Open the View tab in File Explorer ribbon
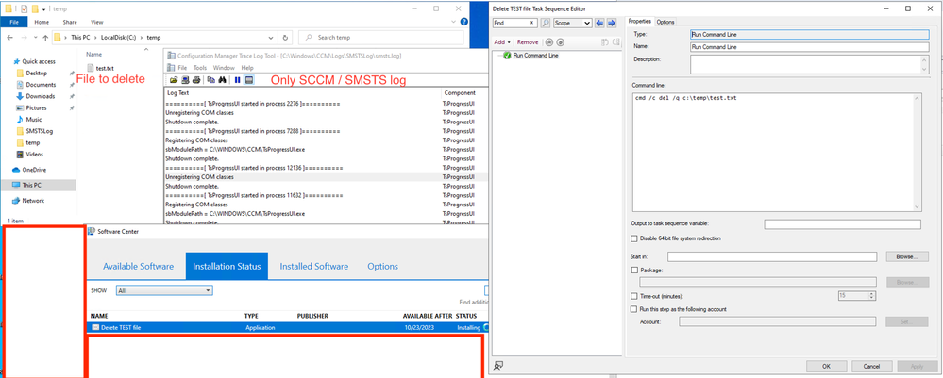The image size is (943, 378). click(97, 22)
